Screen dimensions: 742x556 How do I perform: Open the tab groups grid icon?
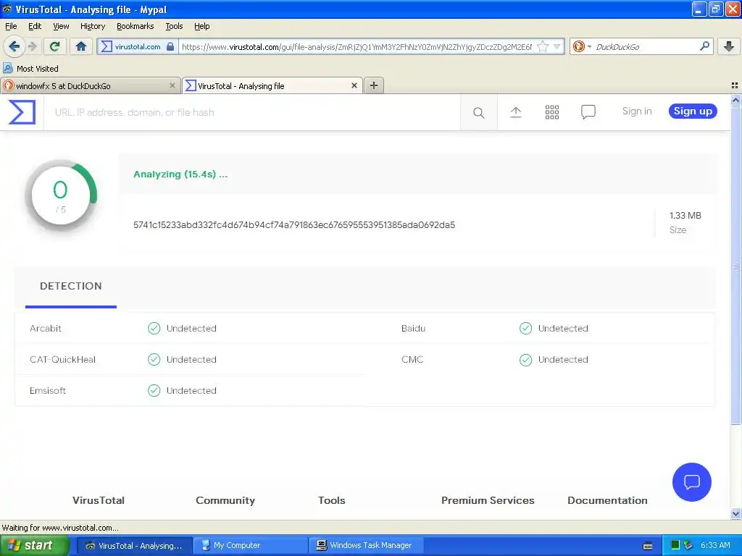tap(735, 85)
